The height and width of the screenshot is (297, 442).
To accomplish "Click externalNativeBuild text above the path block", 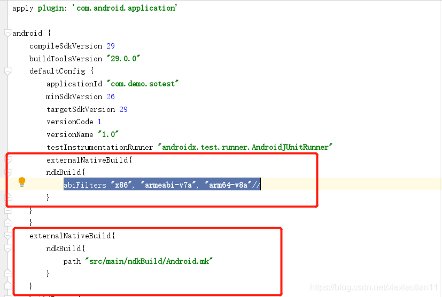I will 70,236.
